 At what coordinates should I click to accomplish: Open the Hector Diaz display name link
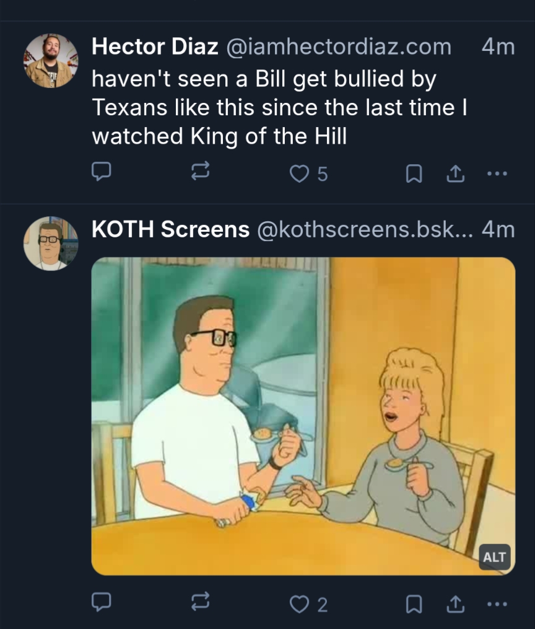(155, 46)
